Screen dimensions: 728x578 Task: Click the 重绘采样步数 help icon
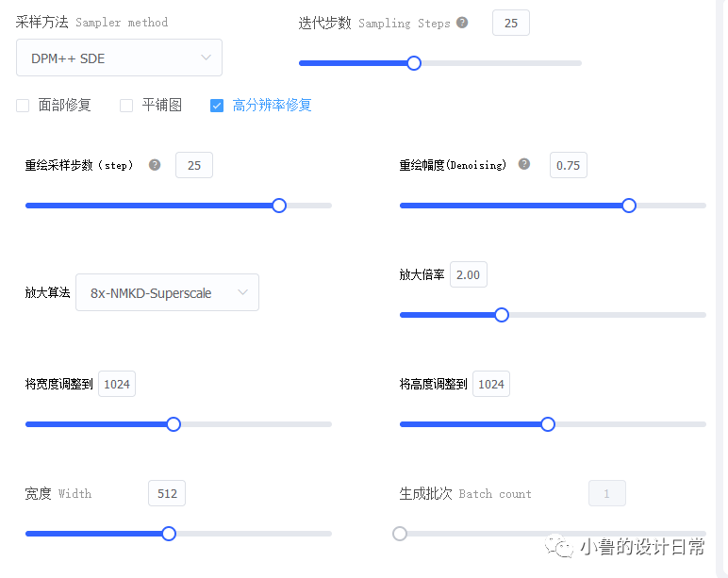(x=155, y=165)
